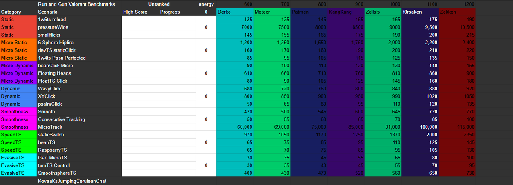Screen dimensions: 513x185
Task: Click the 'Consecutive Tracking' scenario cell
Action: (79, 119)
